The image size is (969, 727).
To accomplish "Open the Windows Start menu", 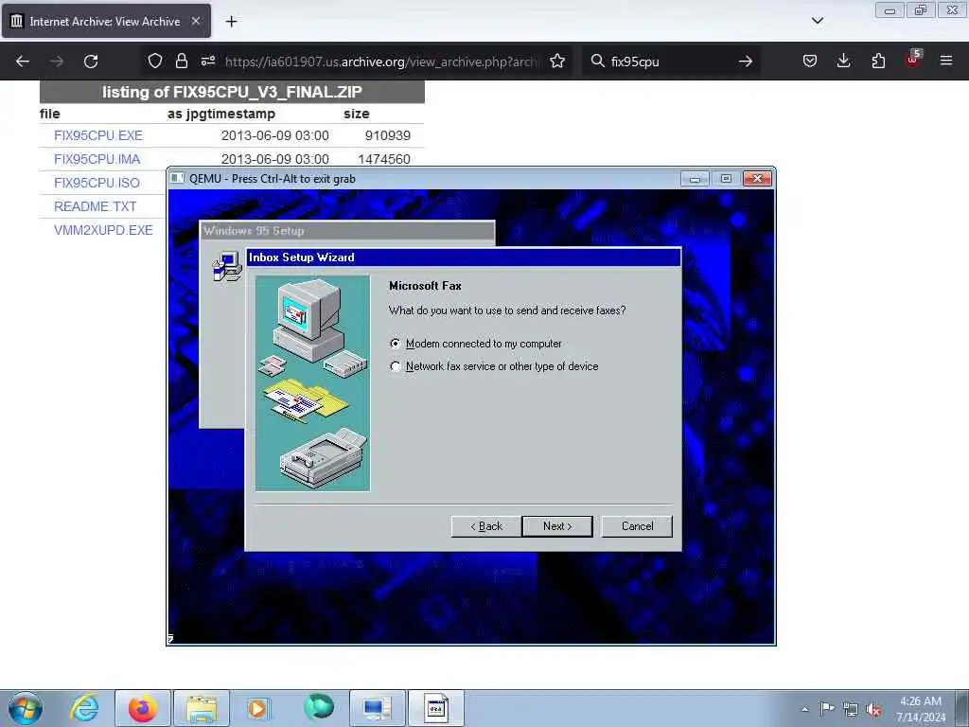I will [x=26, y=708].
